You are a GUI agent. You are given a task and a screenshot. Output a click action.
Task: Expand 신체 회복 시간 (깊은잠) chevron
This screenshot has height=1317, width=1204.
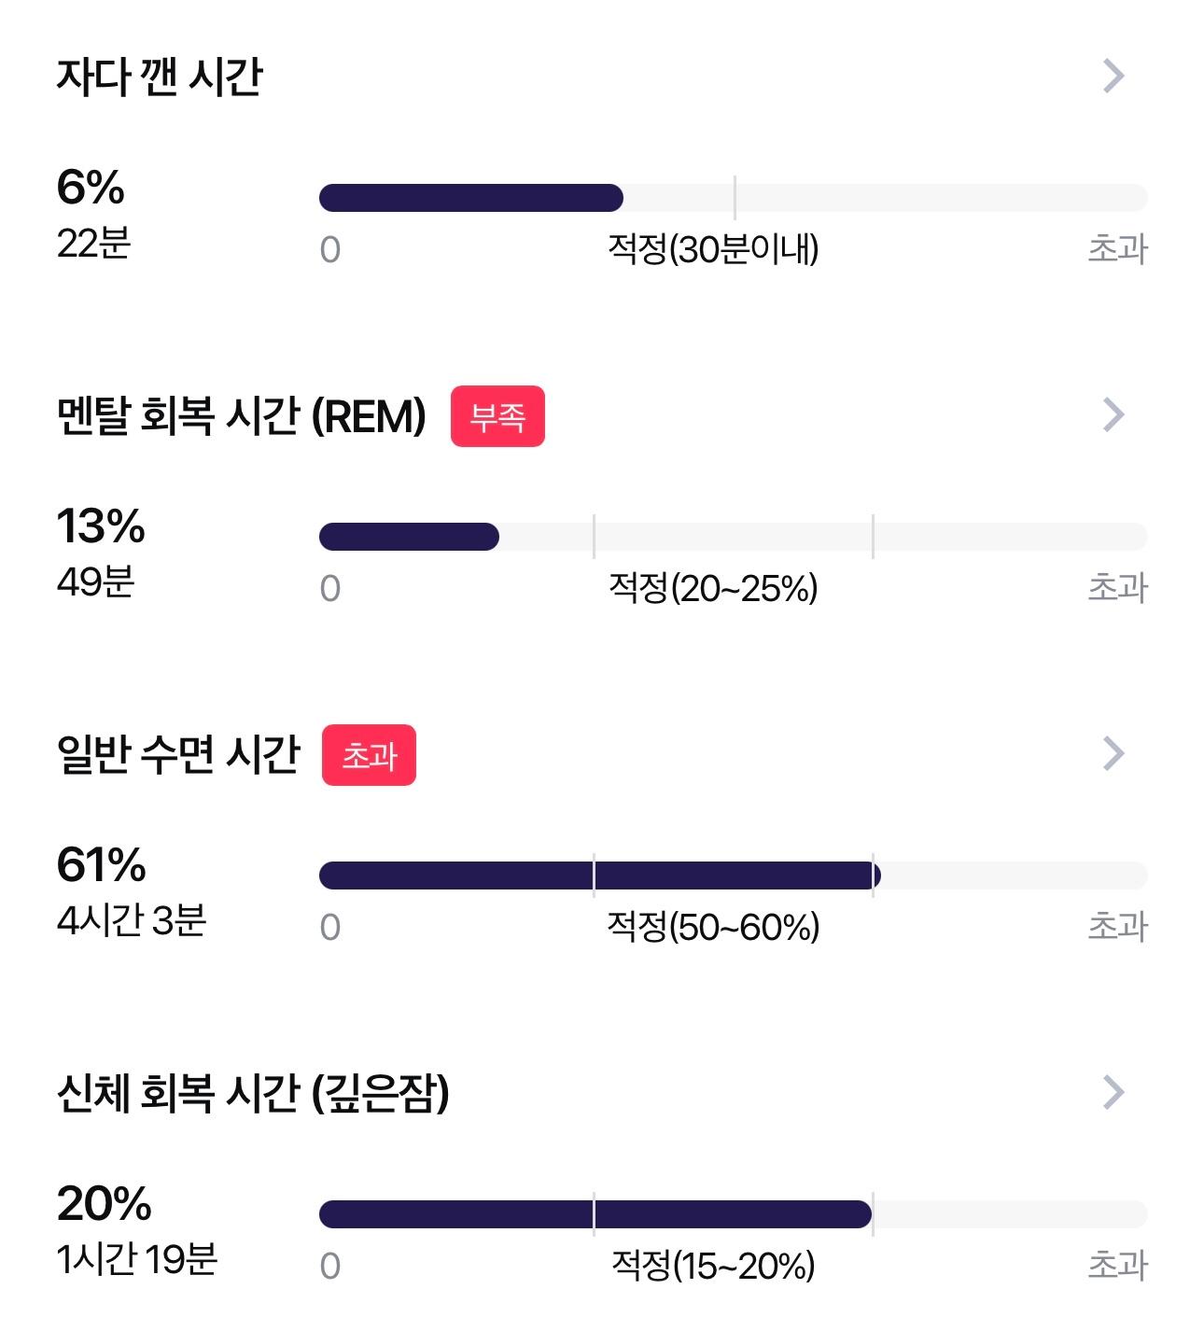pyautogui.click(x=1113, y=1092)
